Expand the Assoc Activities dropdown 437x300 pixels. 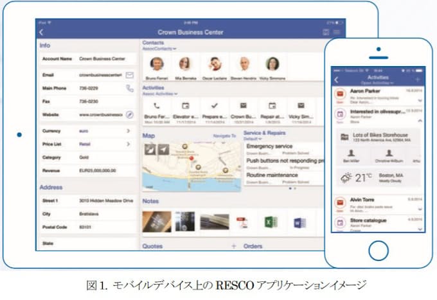[161, 94]
